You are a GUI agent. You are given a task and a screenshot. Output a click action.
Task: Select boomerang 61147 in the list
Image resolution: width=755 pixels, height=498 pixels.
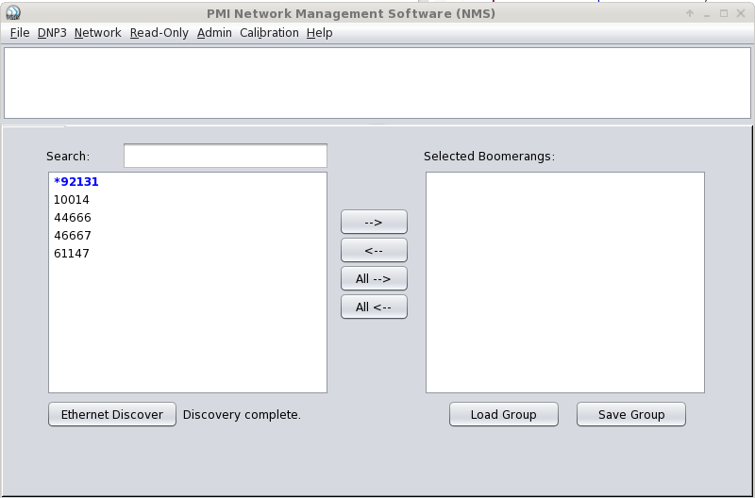(188, 253)
